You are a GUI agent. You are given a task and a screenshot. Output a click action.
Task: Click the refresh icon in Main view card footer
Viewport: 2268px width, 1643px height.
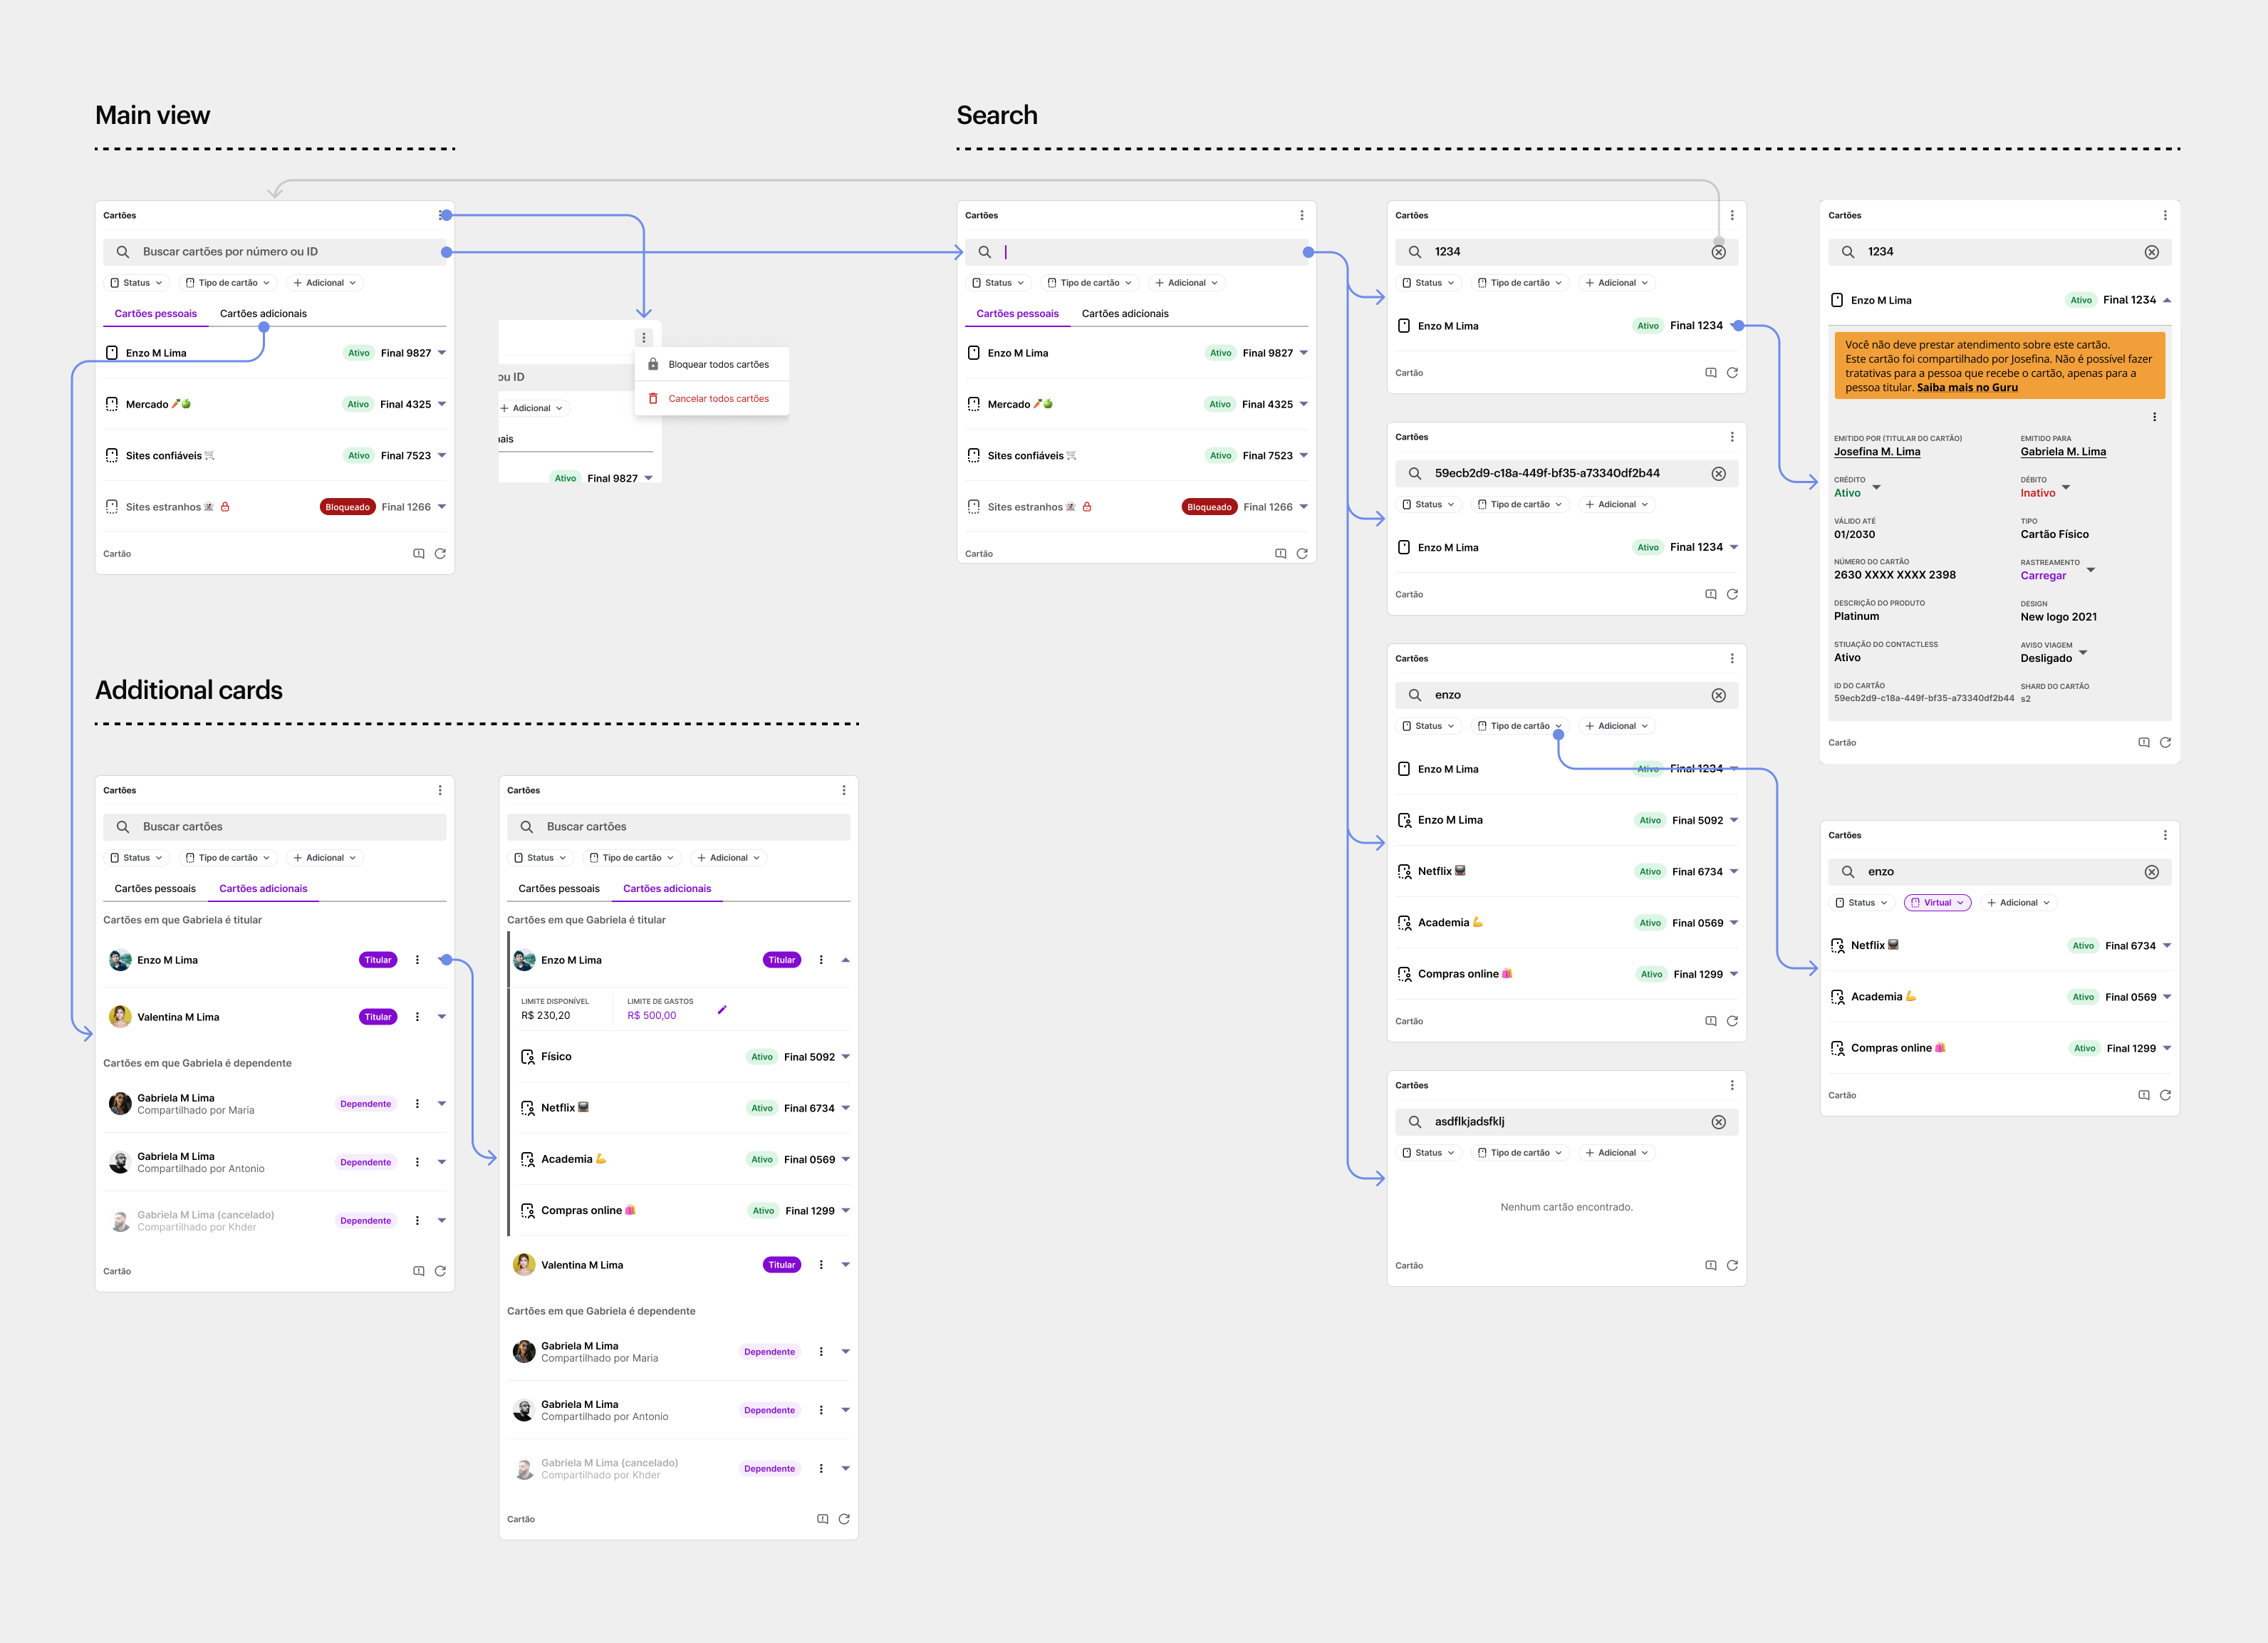click(x=440, y=554)
